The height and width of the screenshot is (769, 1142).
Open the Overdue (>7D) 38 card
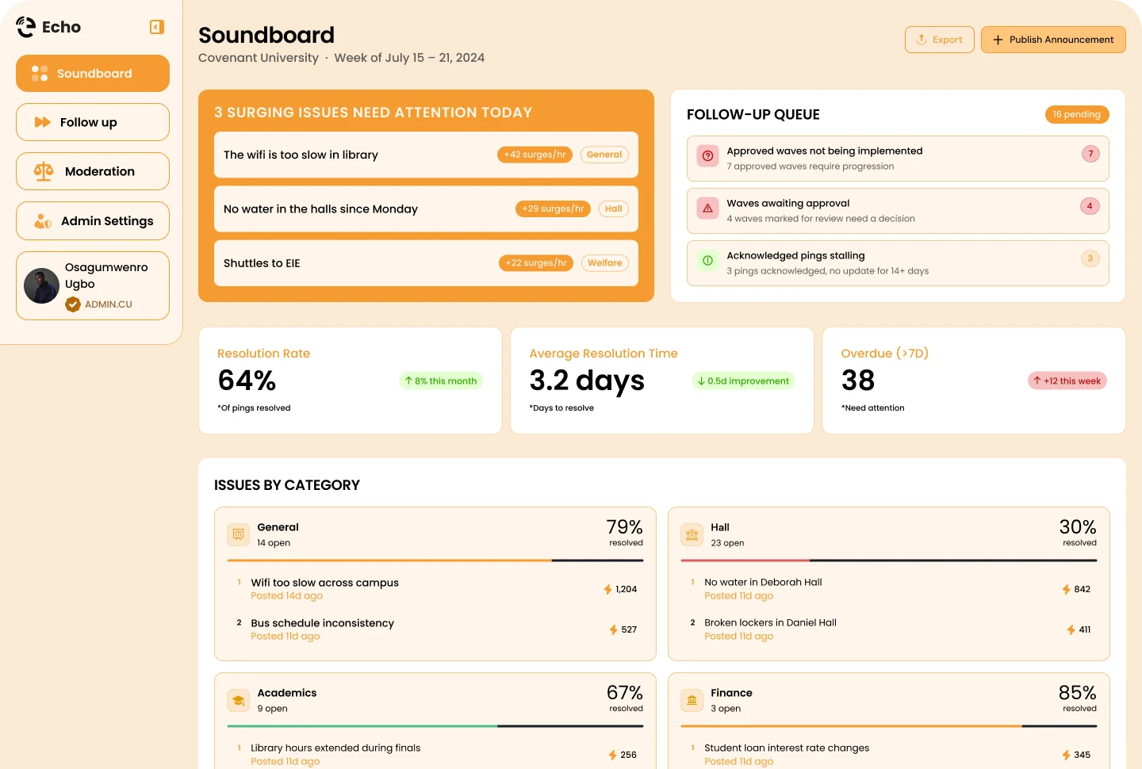974,381
